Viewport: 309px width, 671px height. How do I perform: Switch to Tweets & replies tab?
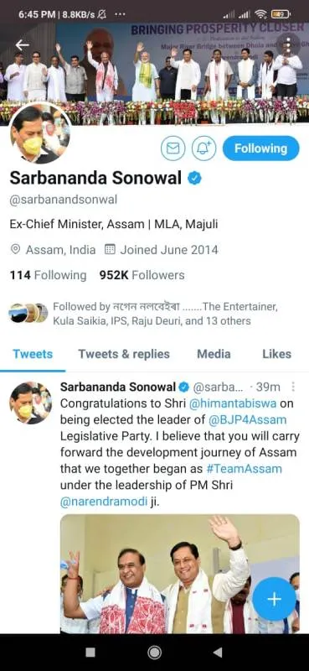[124, 354]
